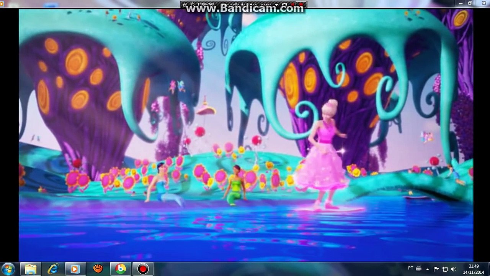Open the Windows Start menu
490x276 pixels.
(8, 269)
